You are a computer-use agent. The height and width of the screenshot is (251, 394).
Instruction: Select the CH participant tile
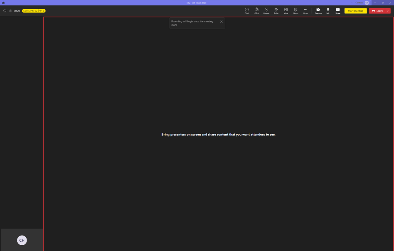point(22,240)
